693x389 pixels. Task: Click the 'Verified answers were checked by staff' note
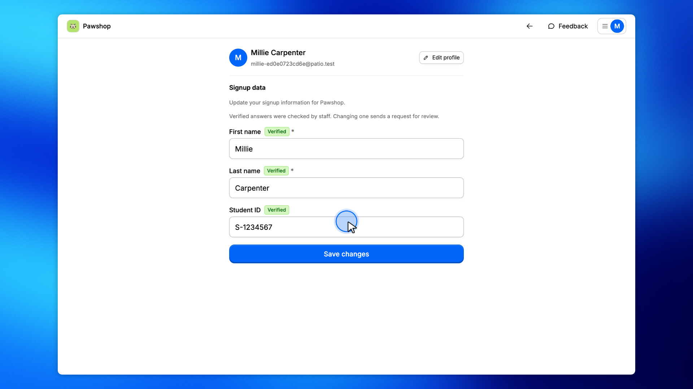[334, 116]
